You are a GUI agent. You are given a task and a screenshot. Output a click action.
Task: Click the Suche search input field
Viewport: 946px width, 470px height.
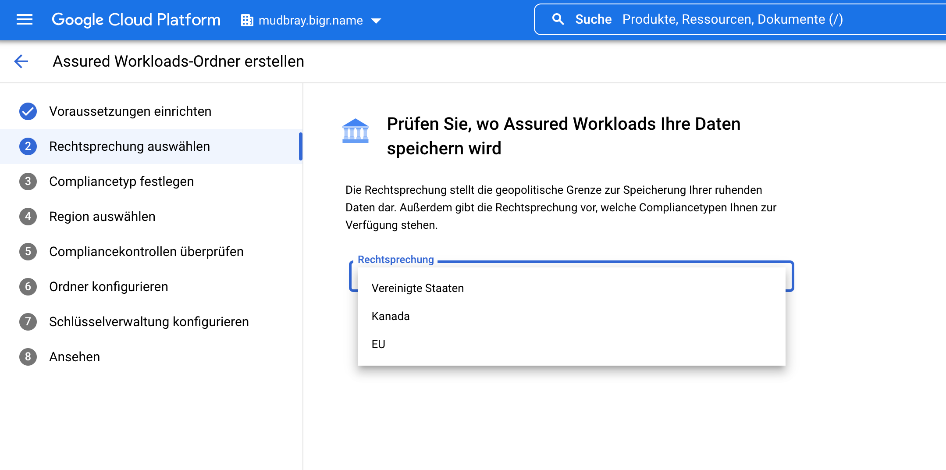[732, 19]
